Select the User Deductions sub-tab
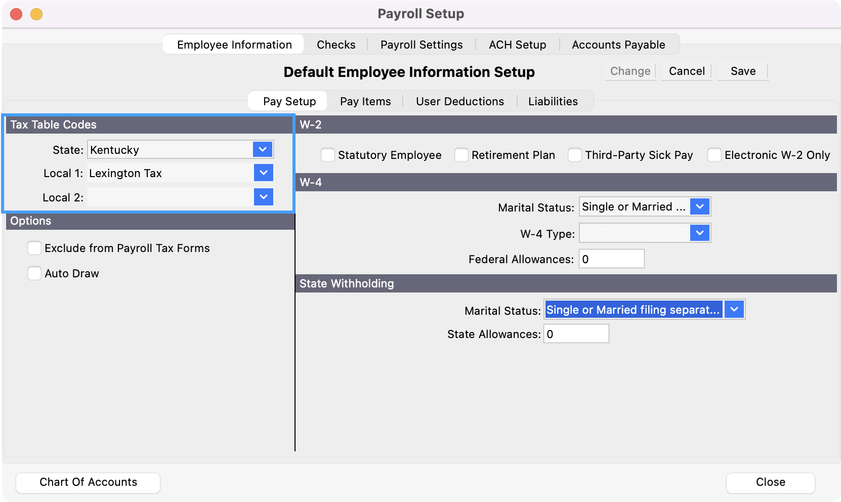 pyautogui.click(x=460, y=101)
